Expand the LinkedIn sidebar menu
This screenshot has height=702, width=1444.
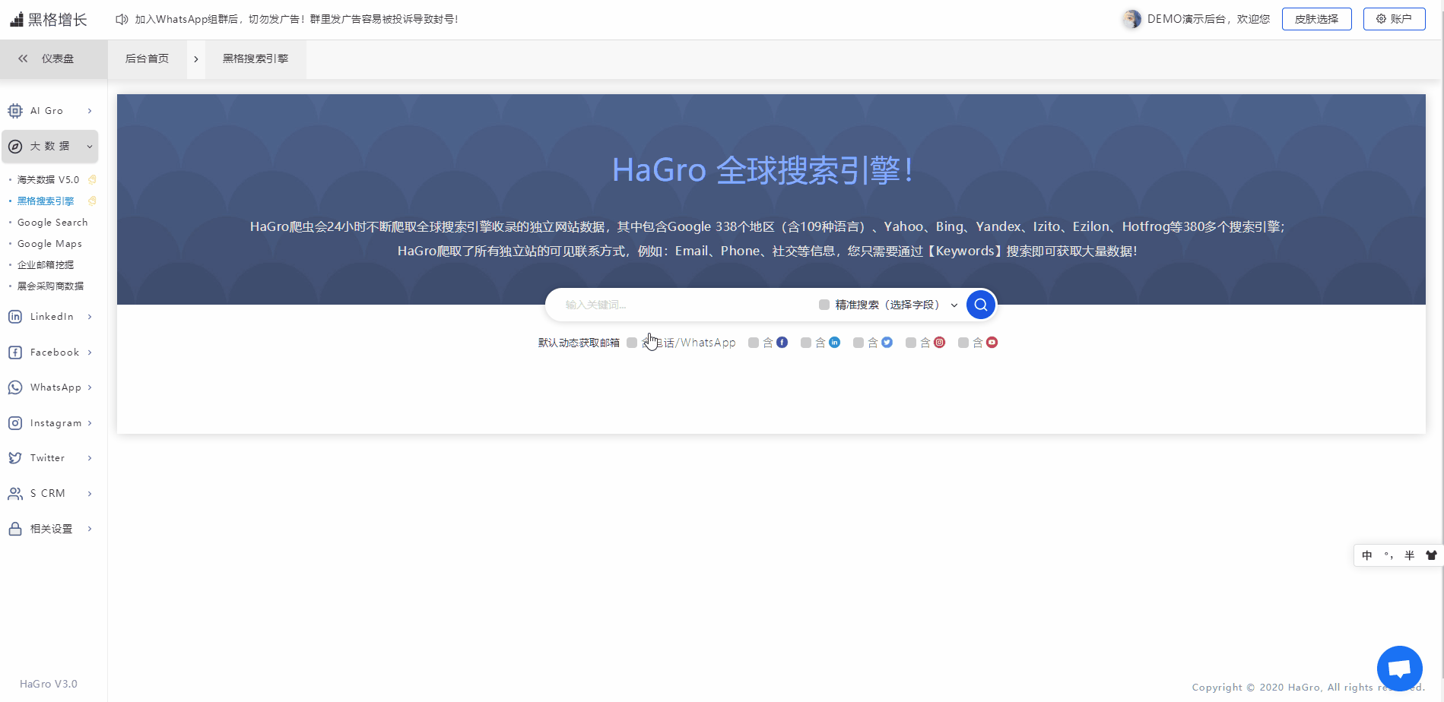pyautogui.click(x=52, y=317)
